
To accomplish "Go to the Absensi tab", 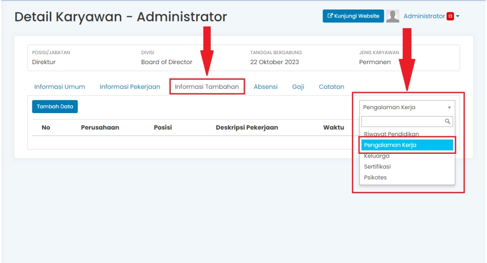I will (x=265, y=87).
